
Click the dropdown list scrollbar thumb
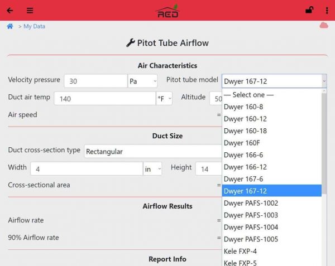tap(324, 143)
